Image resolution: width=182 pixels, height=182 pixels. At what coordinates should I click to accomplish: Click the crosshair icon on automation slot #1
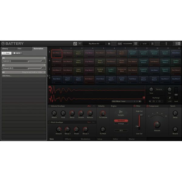(45, 65)
